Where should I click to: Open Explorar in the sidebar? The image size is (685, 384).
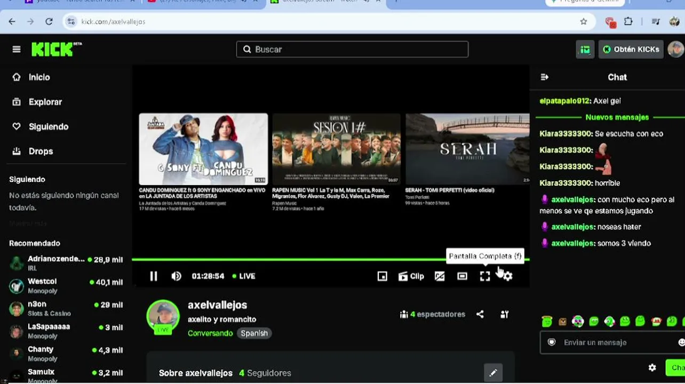tap(45, 102)
